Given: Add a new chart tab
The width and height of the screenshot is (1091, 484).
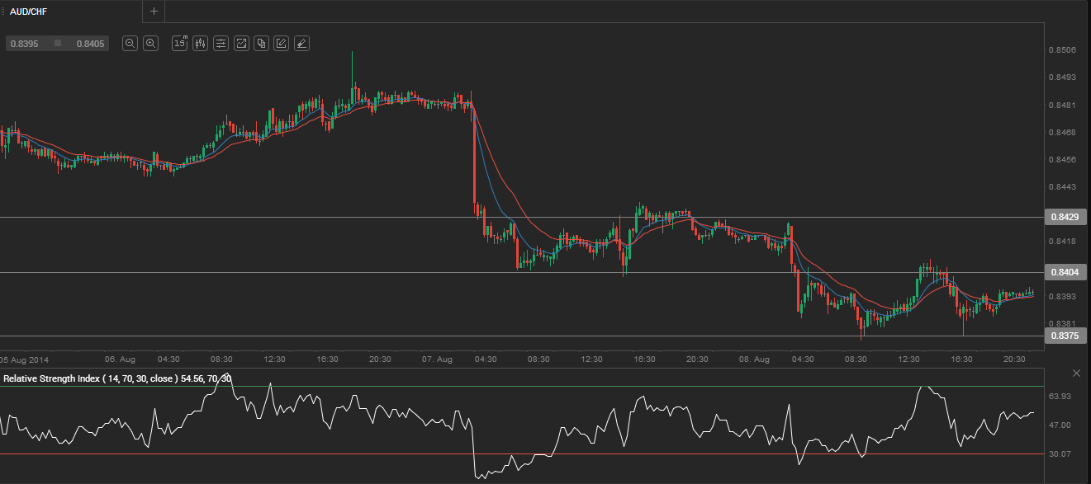Looking at the screenshot, I should tap(154, 12).
